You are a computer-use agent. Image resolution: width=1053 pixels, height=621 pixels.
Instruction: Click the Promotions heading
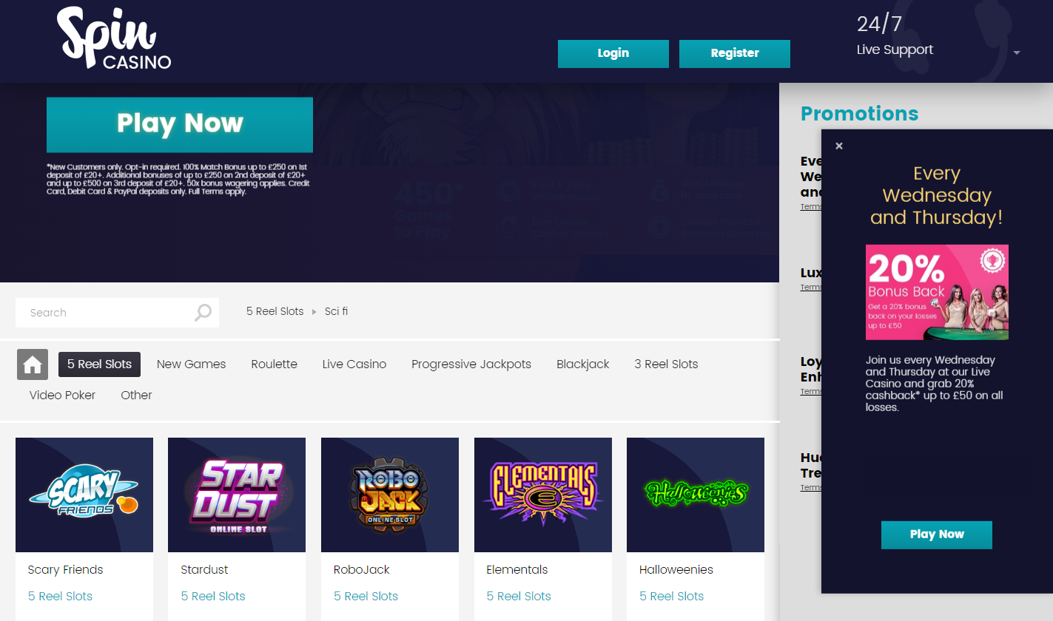(x=860, y=113)
